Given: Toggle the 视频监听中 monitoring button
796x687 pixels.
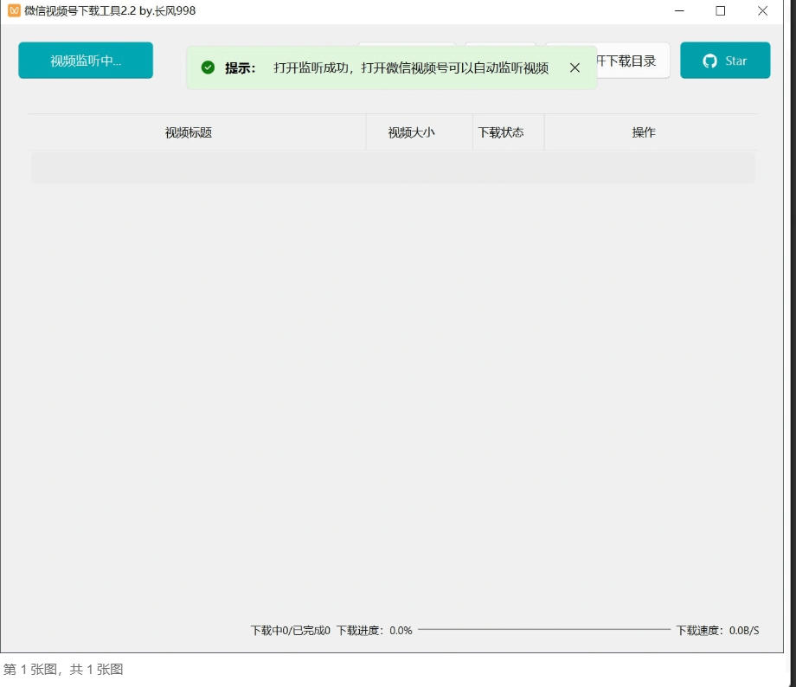Looking at the screenshot, I should tap(85, 61).
